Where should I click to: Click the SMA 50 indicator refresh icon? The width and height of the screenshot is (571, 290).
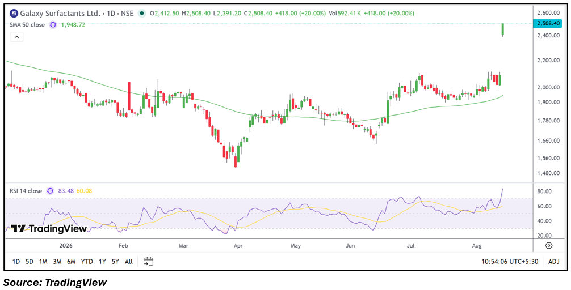point(53,25)
